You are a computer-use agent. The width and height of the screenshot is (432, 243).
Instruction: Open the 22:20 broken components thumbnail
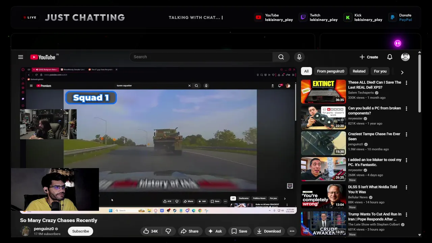323,117
